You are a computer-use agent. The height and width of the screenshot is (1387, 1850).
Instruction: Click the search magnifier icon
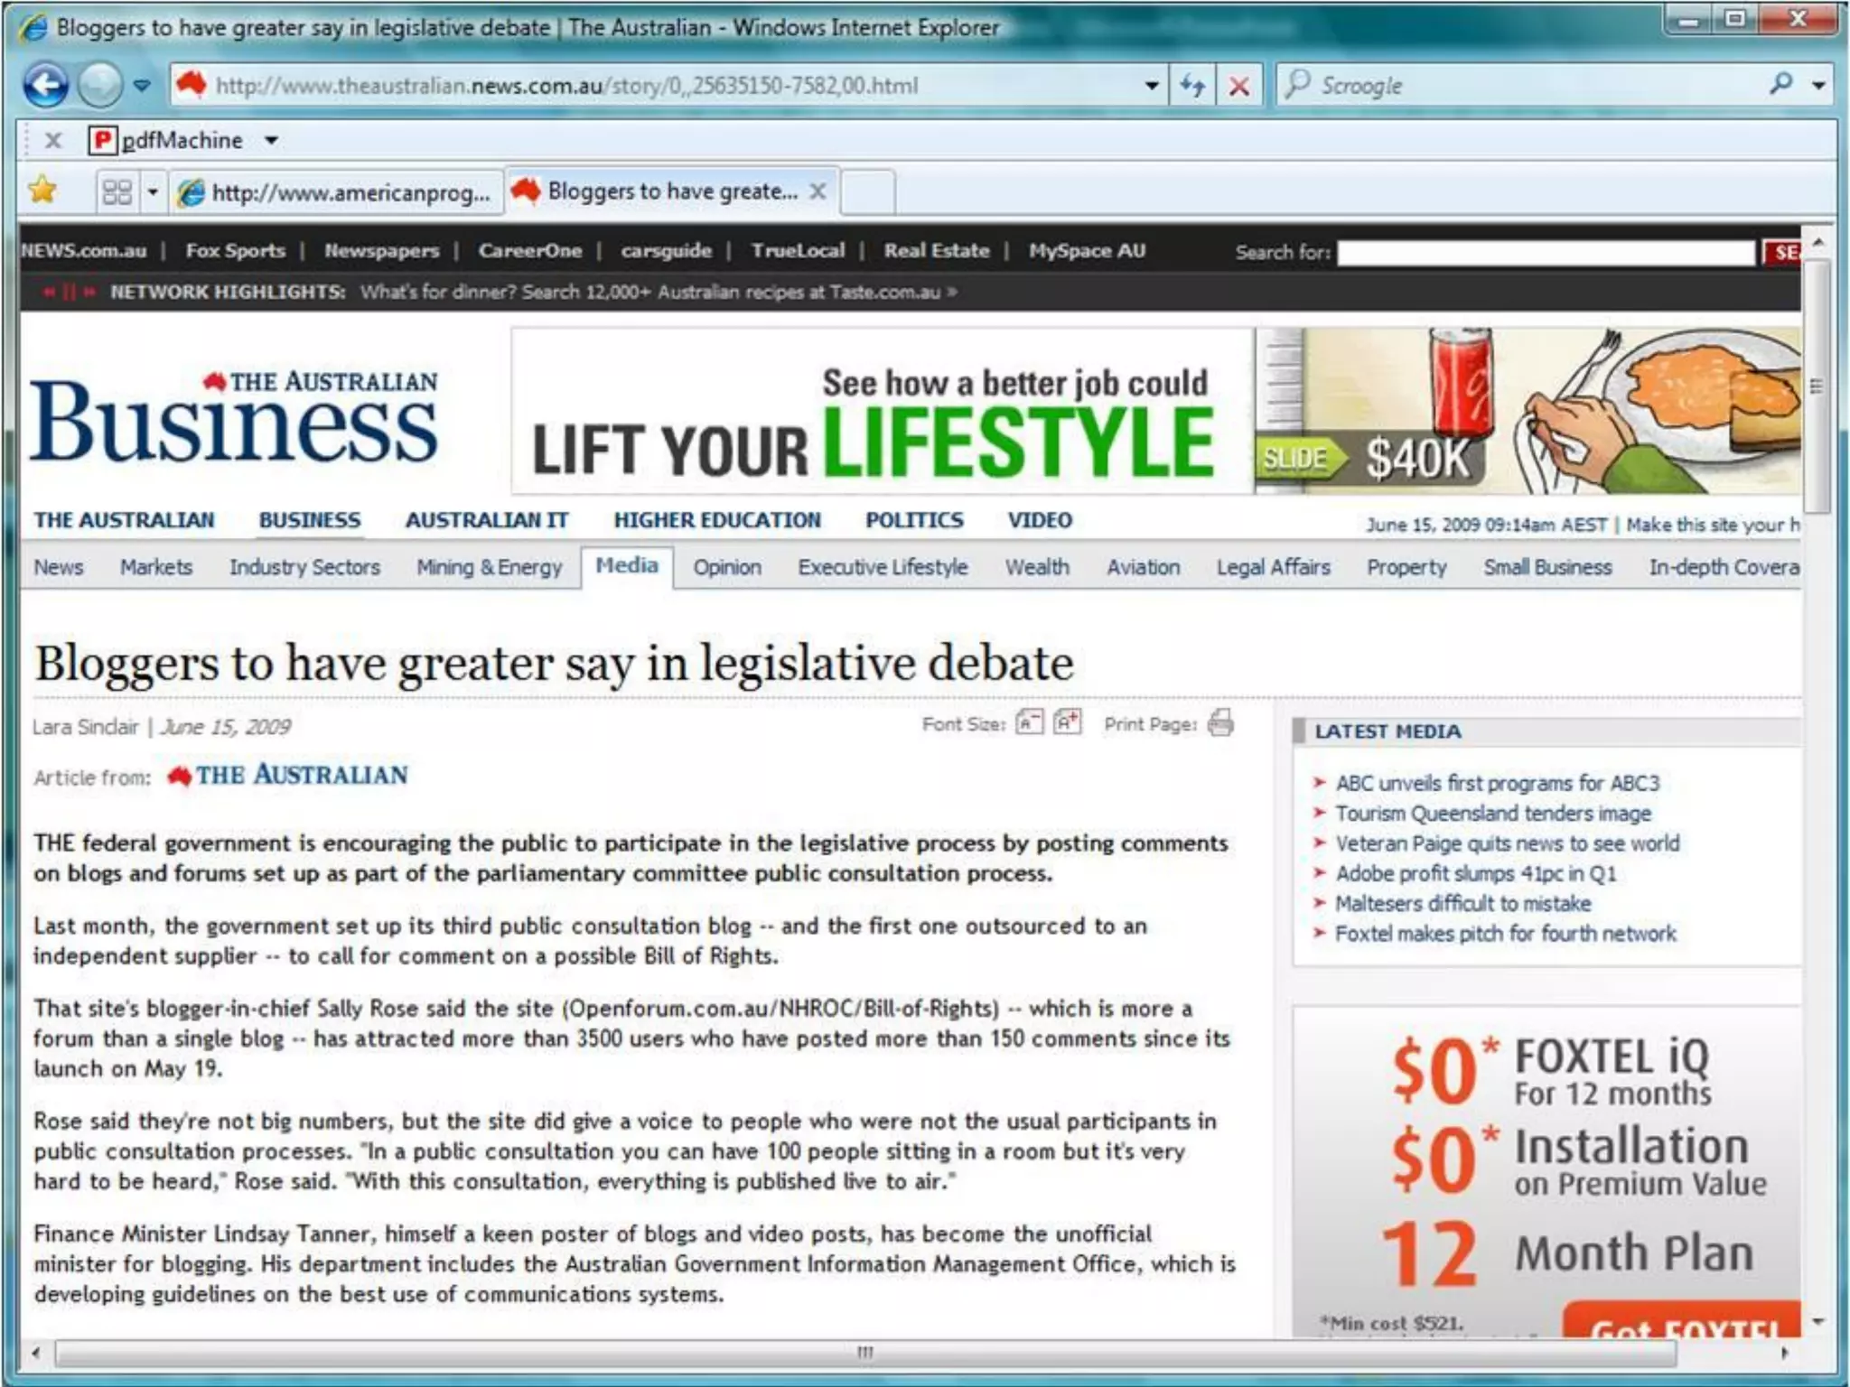(1780, 85)
